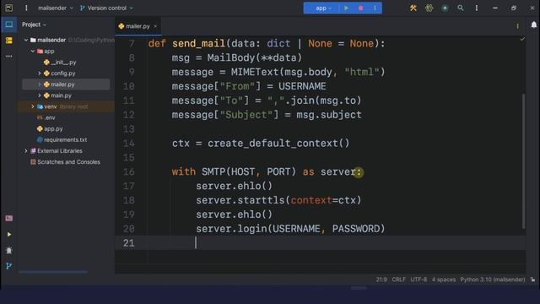Expand External Libraries node
The height and width of the screenshot is (304, 540).
pyautogui.click(x=26, y=150)
